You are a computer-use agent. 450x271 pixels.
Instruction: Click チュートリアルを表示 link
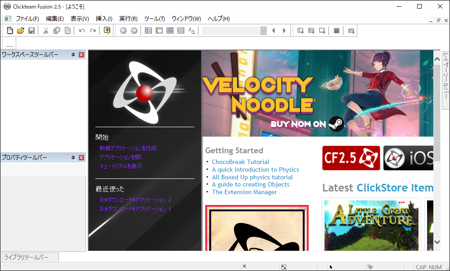(x=121, y=166)
